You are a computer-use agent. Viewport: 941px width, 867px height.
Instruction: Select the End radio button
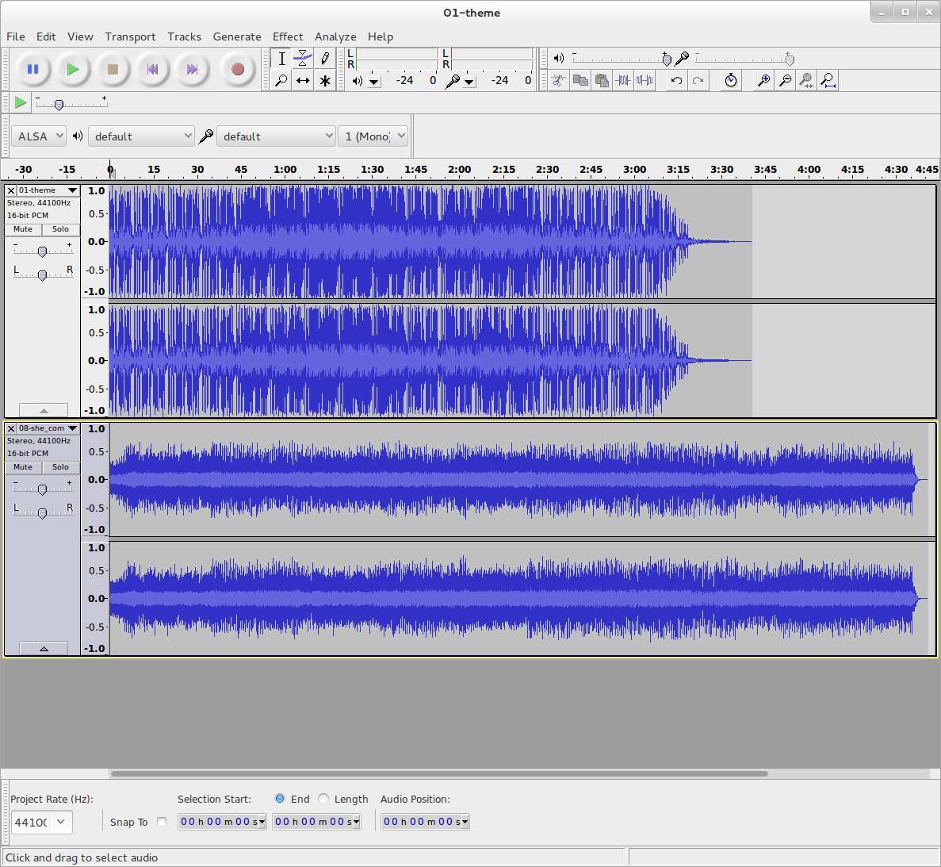[x=280, y=799]
